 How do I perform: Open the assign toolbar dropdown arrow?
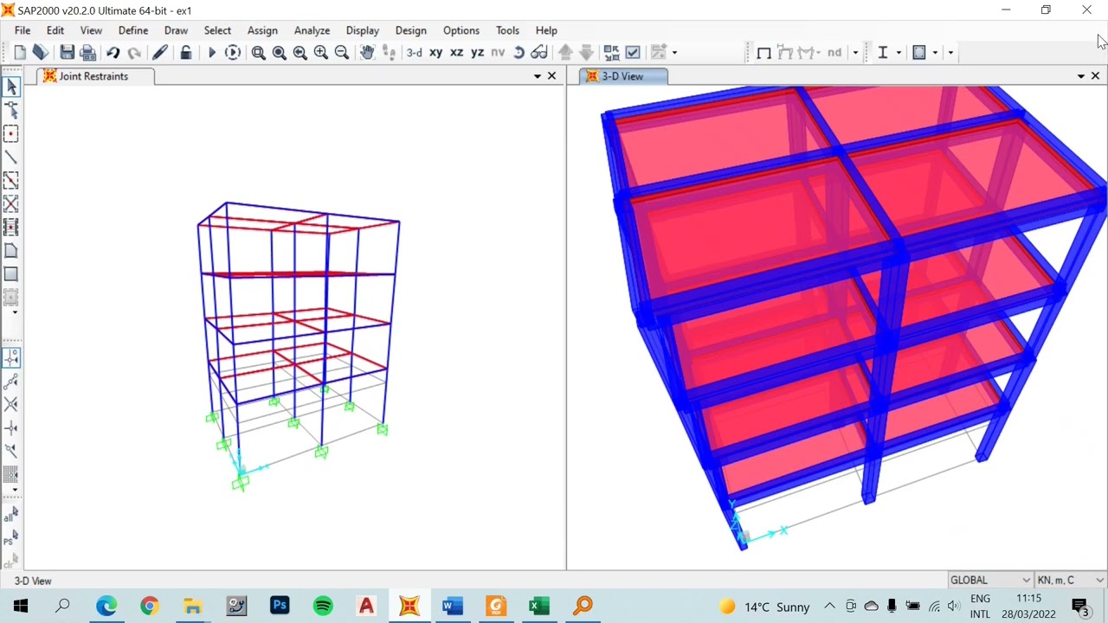point(674,53)
